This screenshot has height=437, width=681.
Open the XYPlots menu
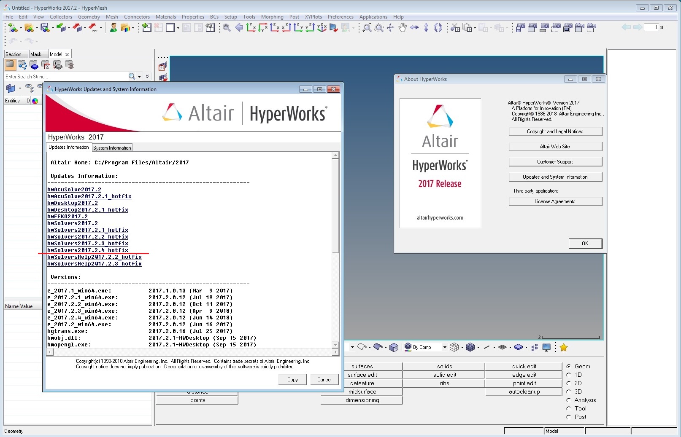pos(313,17)
